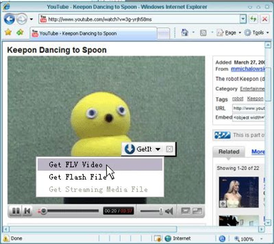Open the Page menu
The image size is (274, 244).
tap(229, 33)
